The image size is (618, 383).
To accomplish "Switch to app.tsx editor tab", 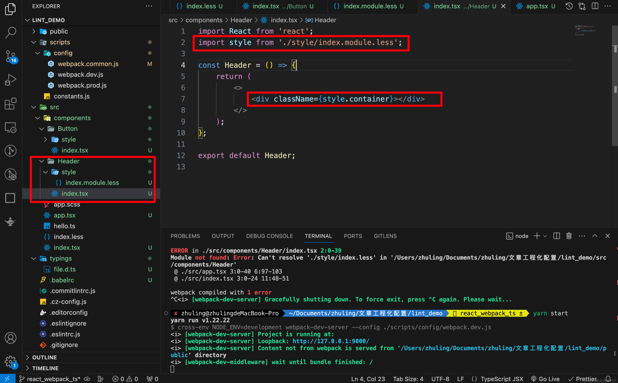I will 536,6.
